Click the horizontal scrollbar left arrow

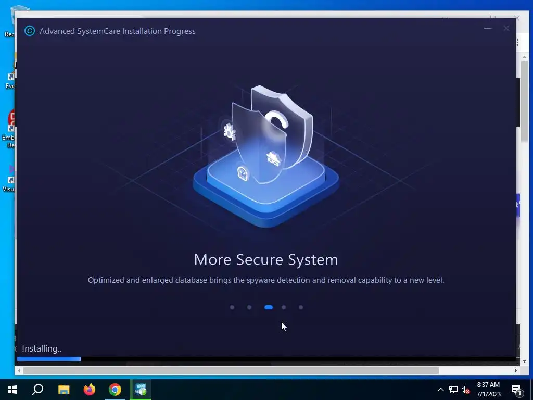pos(19,370)
